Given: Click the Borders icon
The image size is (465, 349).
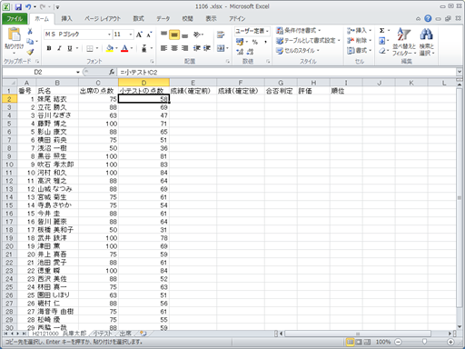Looking at the screenshot, I should click(x=90, y=48).
